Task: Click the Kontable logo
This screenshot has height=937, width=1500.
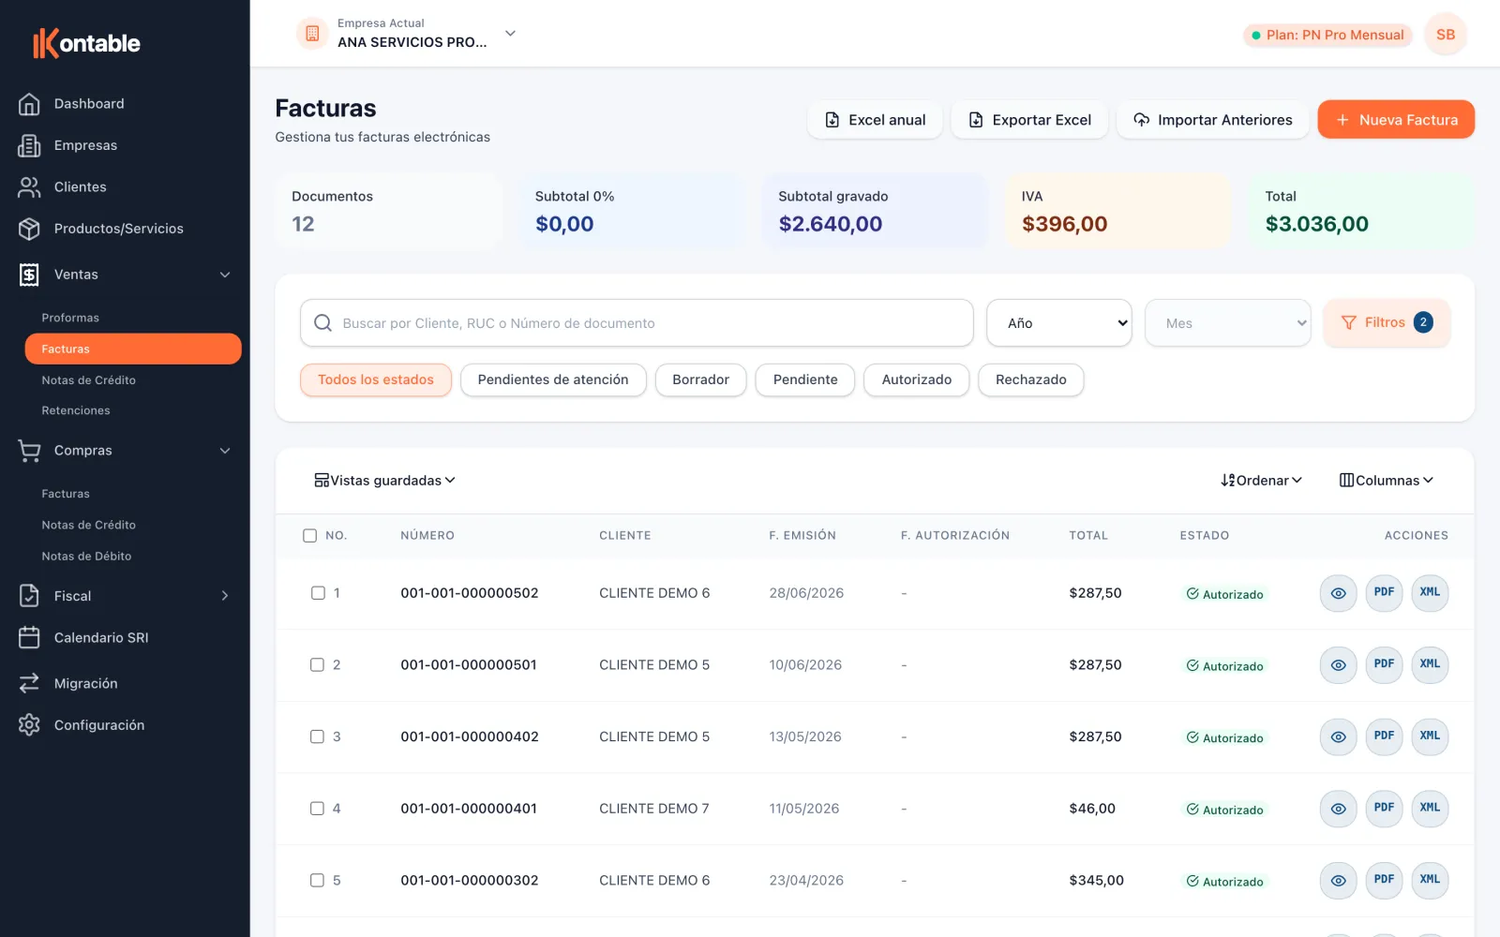Action: tap(86, 43)
